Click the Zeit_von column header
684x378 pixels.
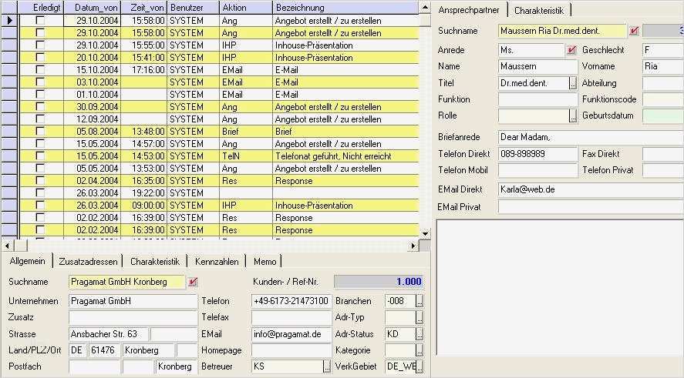[x=144, y=8]
